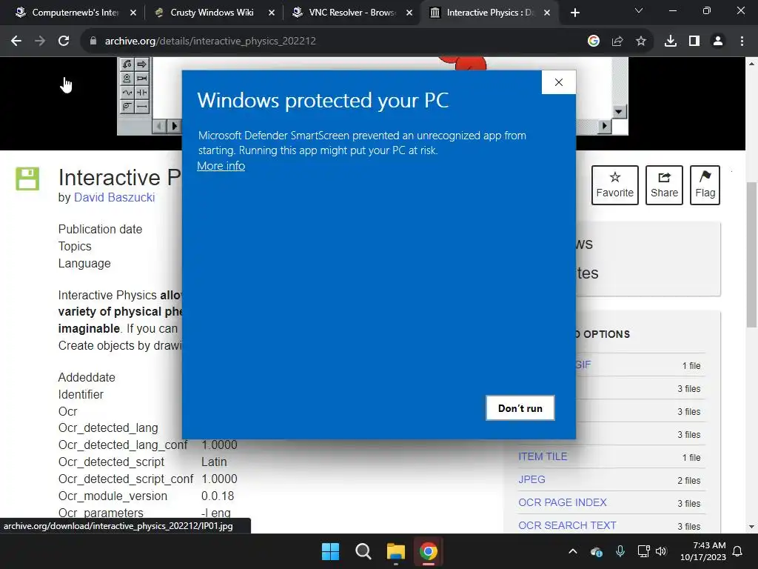Click the motor tool icon in preview image

pyautogui.click(x=127, y=79)
